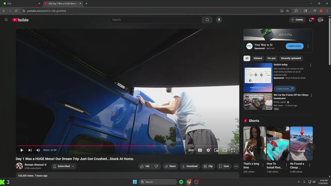Viewport: 331px width, 186px height.
Task: Switch to the Kick browser tab
Action: [22, 4]
